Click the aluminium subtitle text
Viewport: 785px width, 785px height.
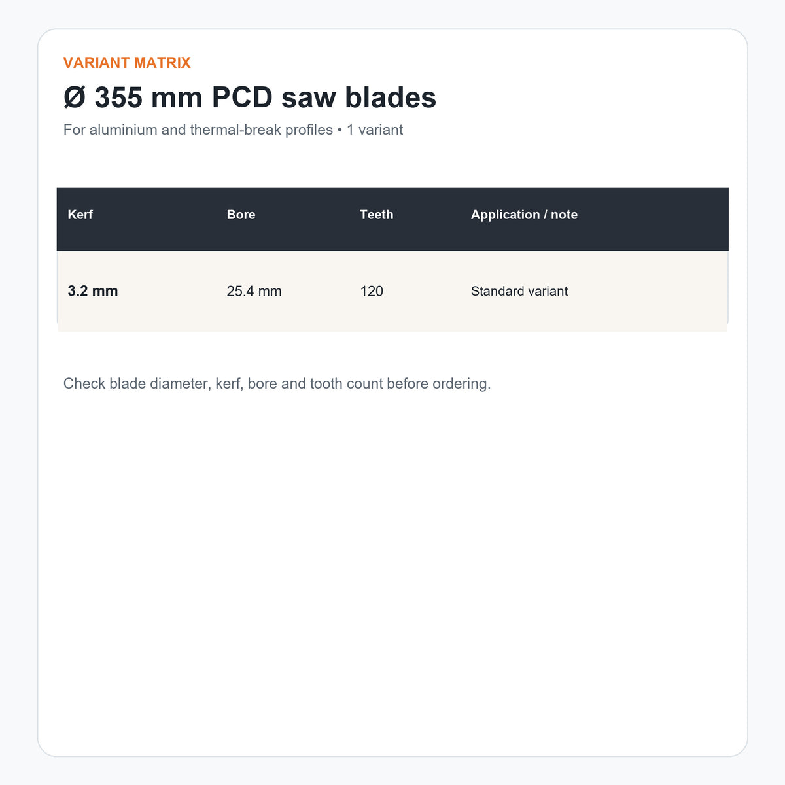coord(124,130)
